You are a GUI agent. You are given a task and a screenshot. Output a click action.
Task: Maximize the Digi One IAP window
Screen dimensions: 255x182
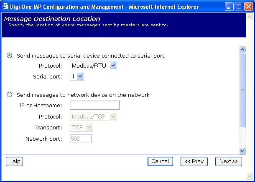tap(239, 6)
